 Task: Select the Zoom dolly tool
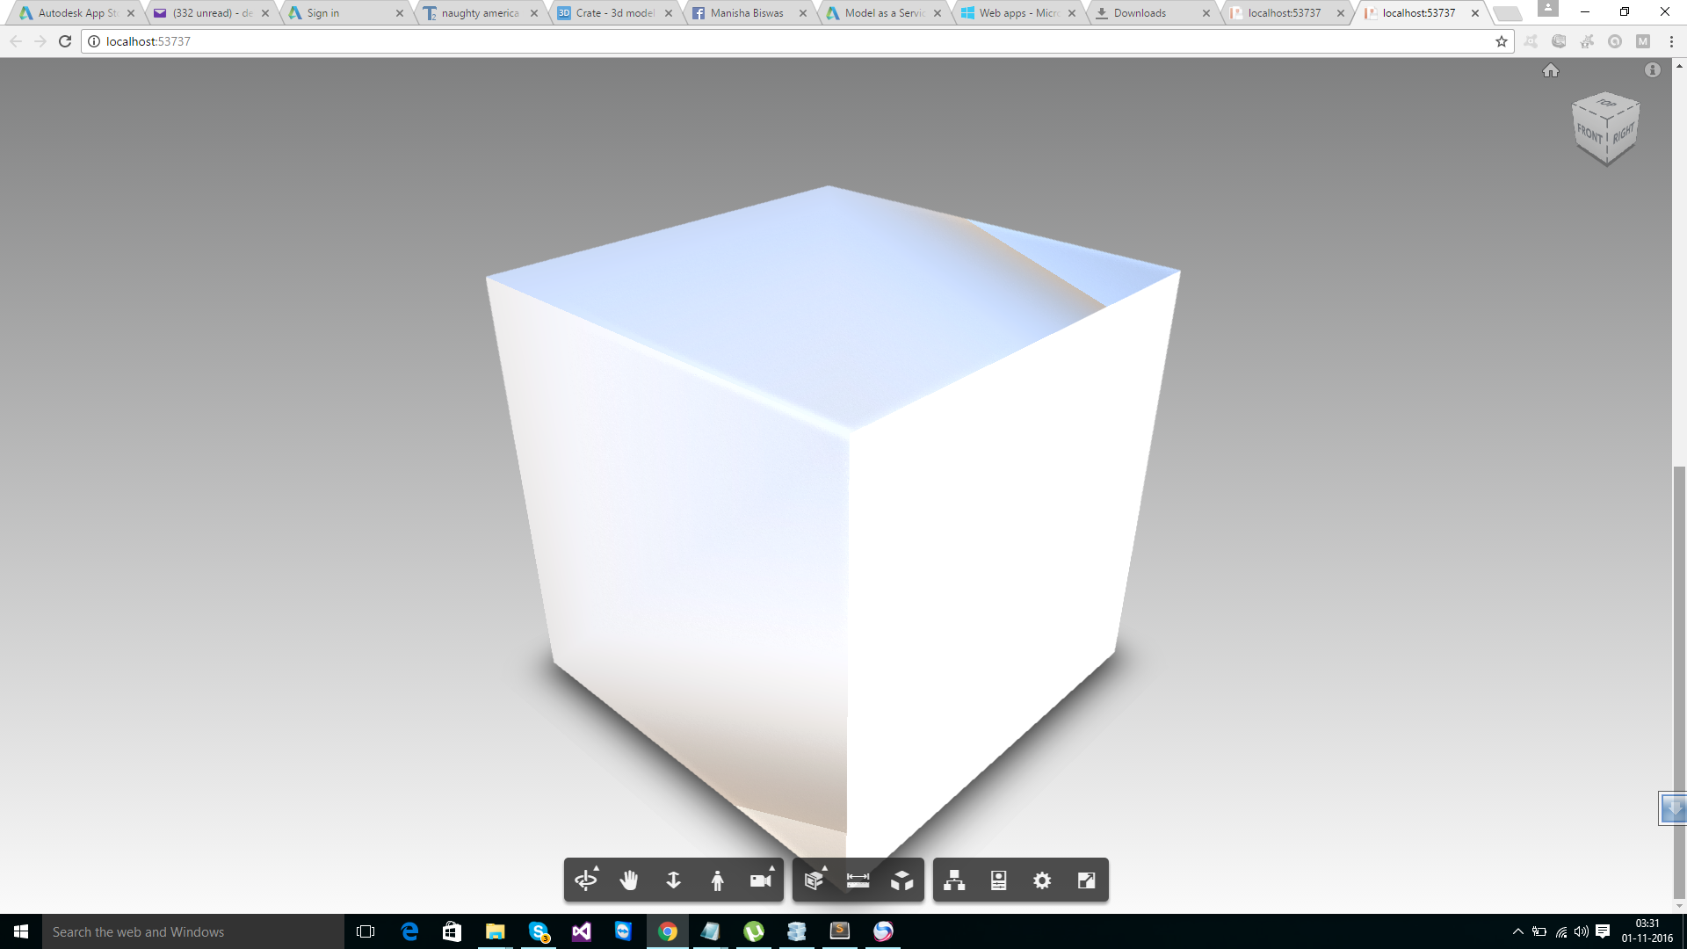[673, 880]
